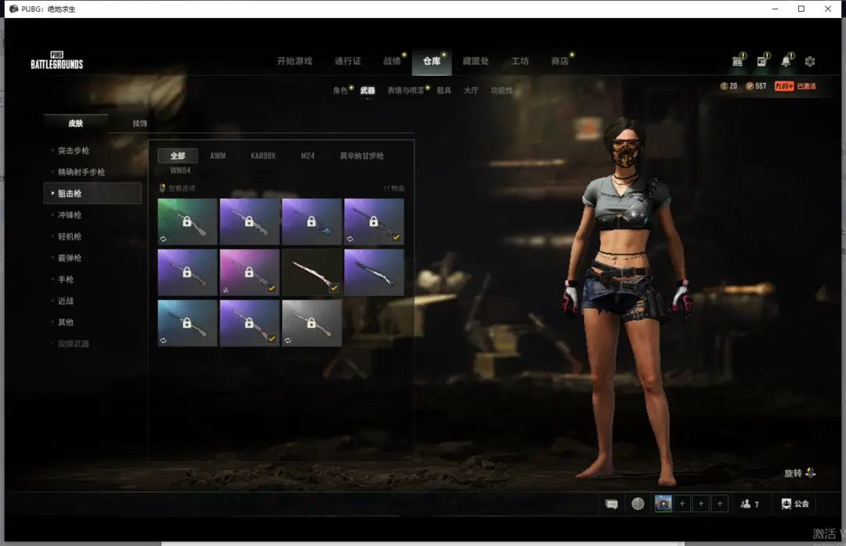Click the player avatar in team slots

[663, 504]
